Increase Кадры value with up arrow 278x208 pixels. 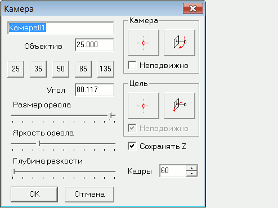[x=191, y=168]
